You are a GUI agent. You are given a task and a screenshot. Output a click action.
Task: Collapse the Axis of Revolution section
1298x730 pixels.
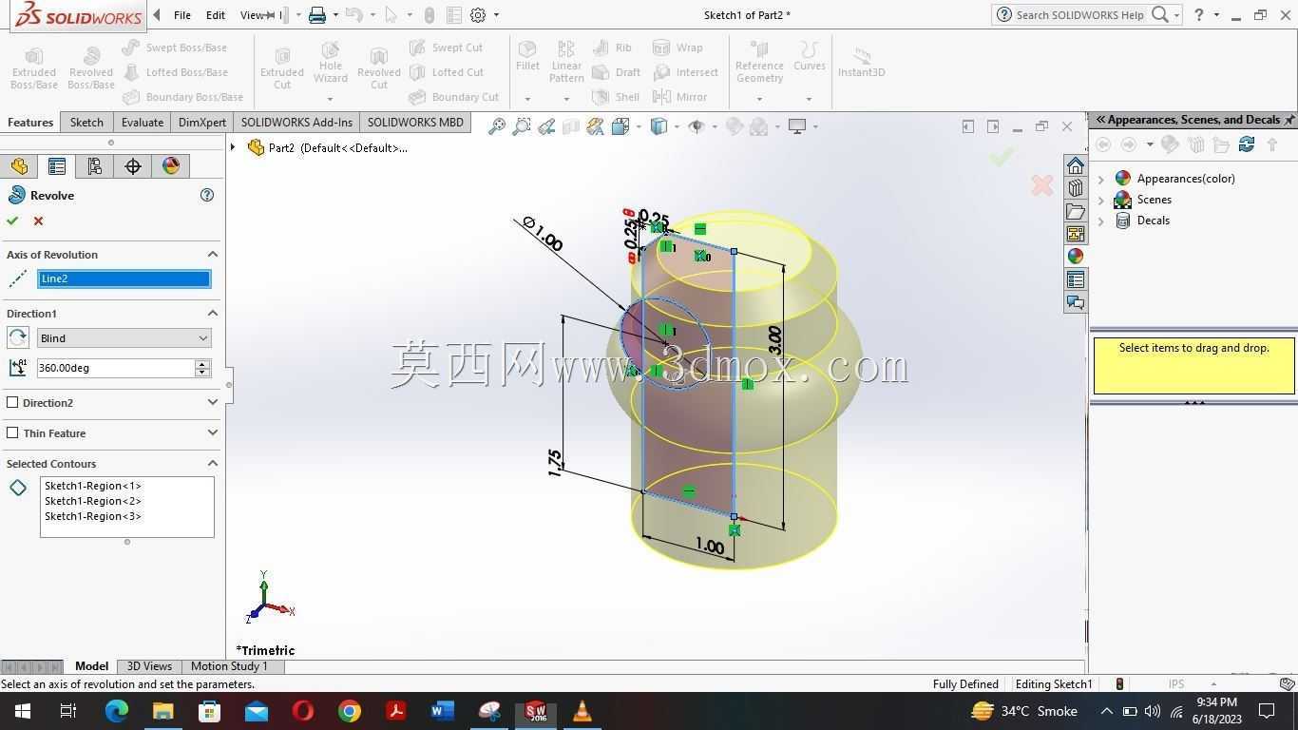[x=213, y=254]
